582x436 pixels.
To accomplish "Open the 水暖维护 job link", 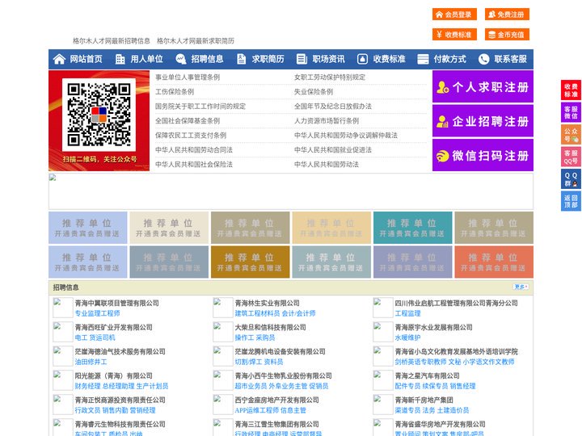I will (407, 337).
